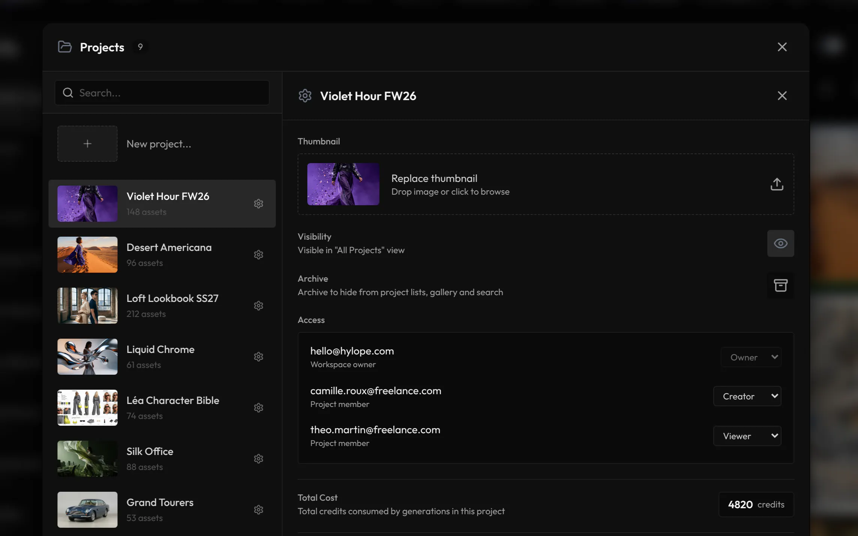
Task: Close the Projects dialog
Action: coord(782,47)
